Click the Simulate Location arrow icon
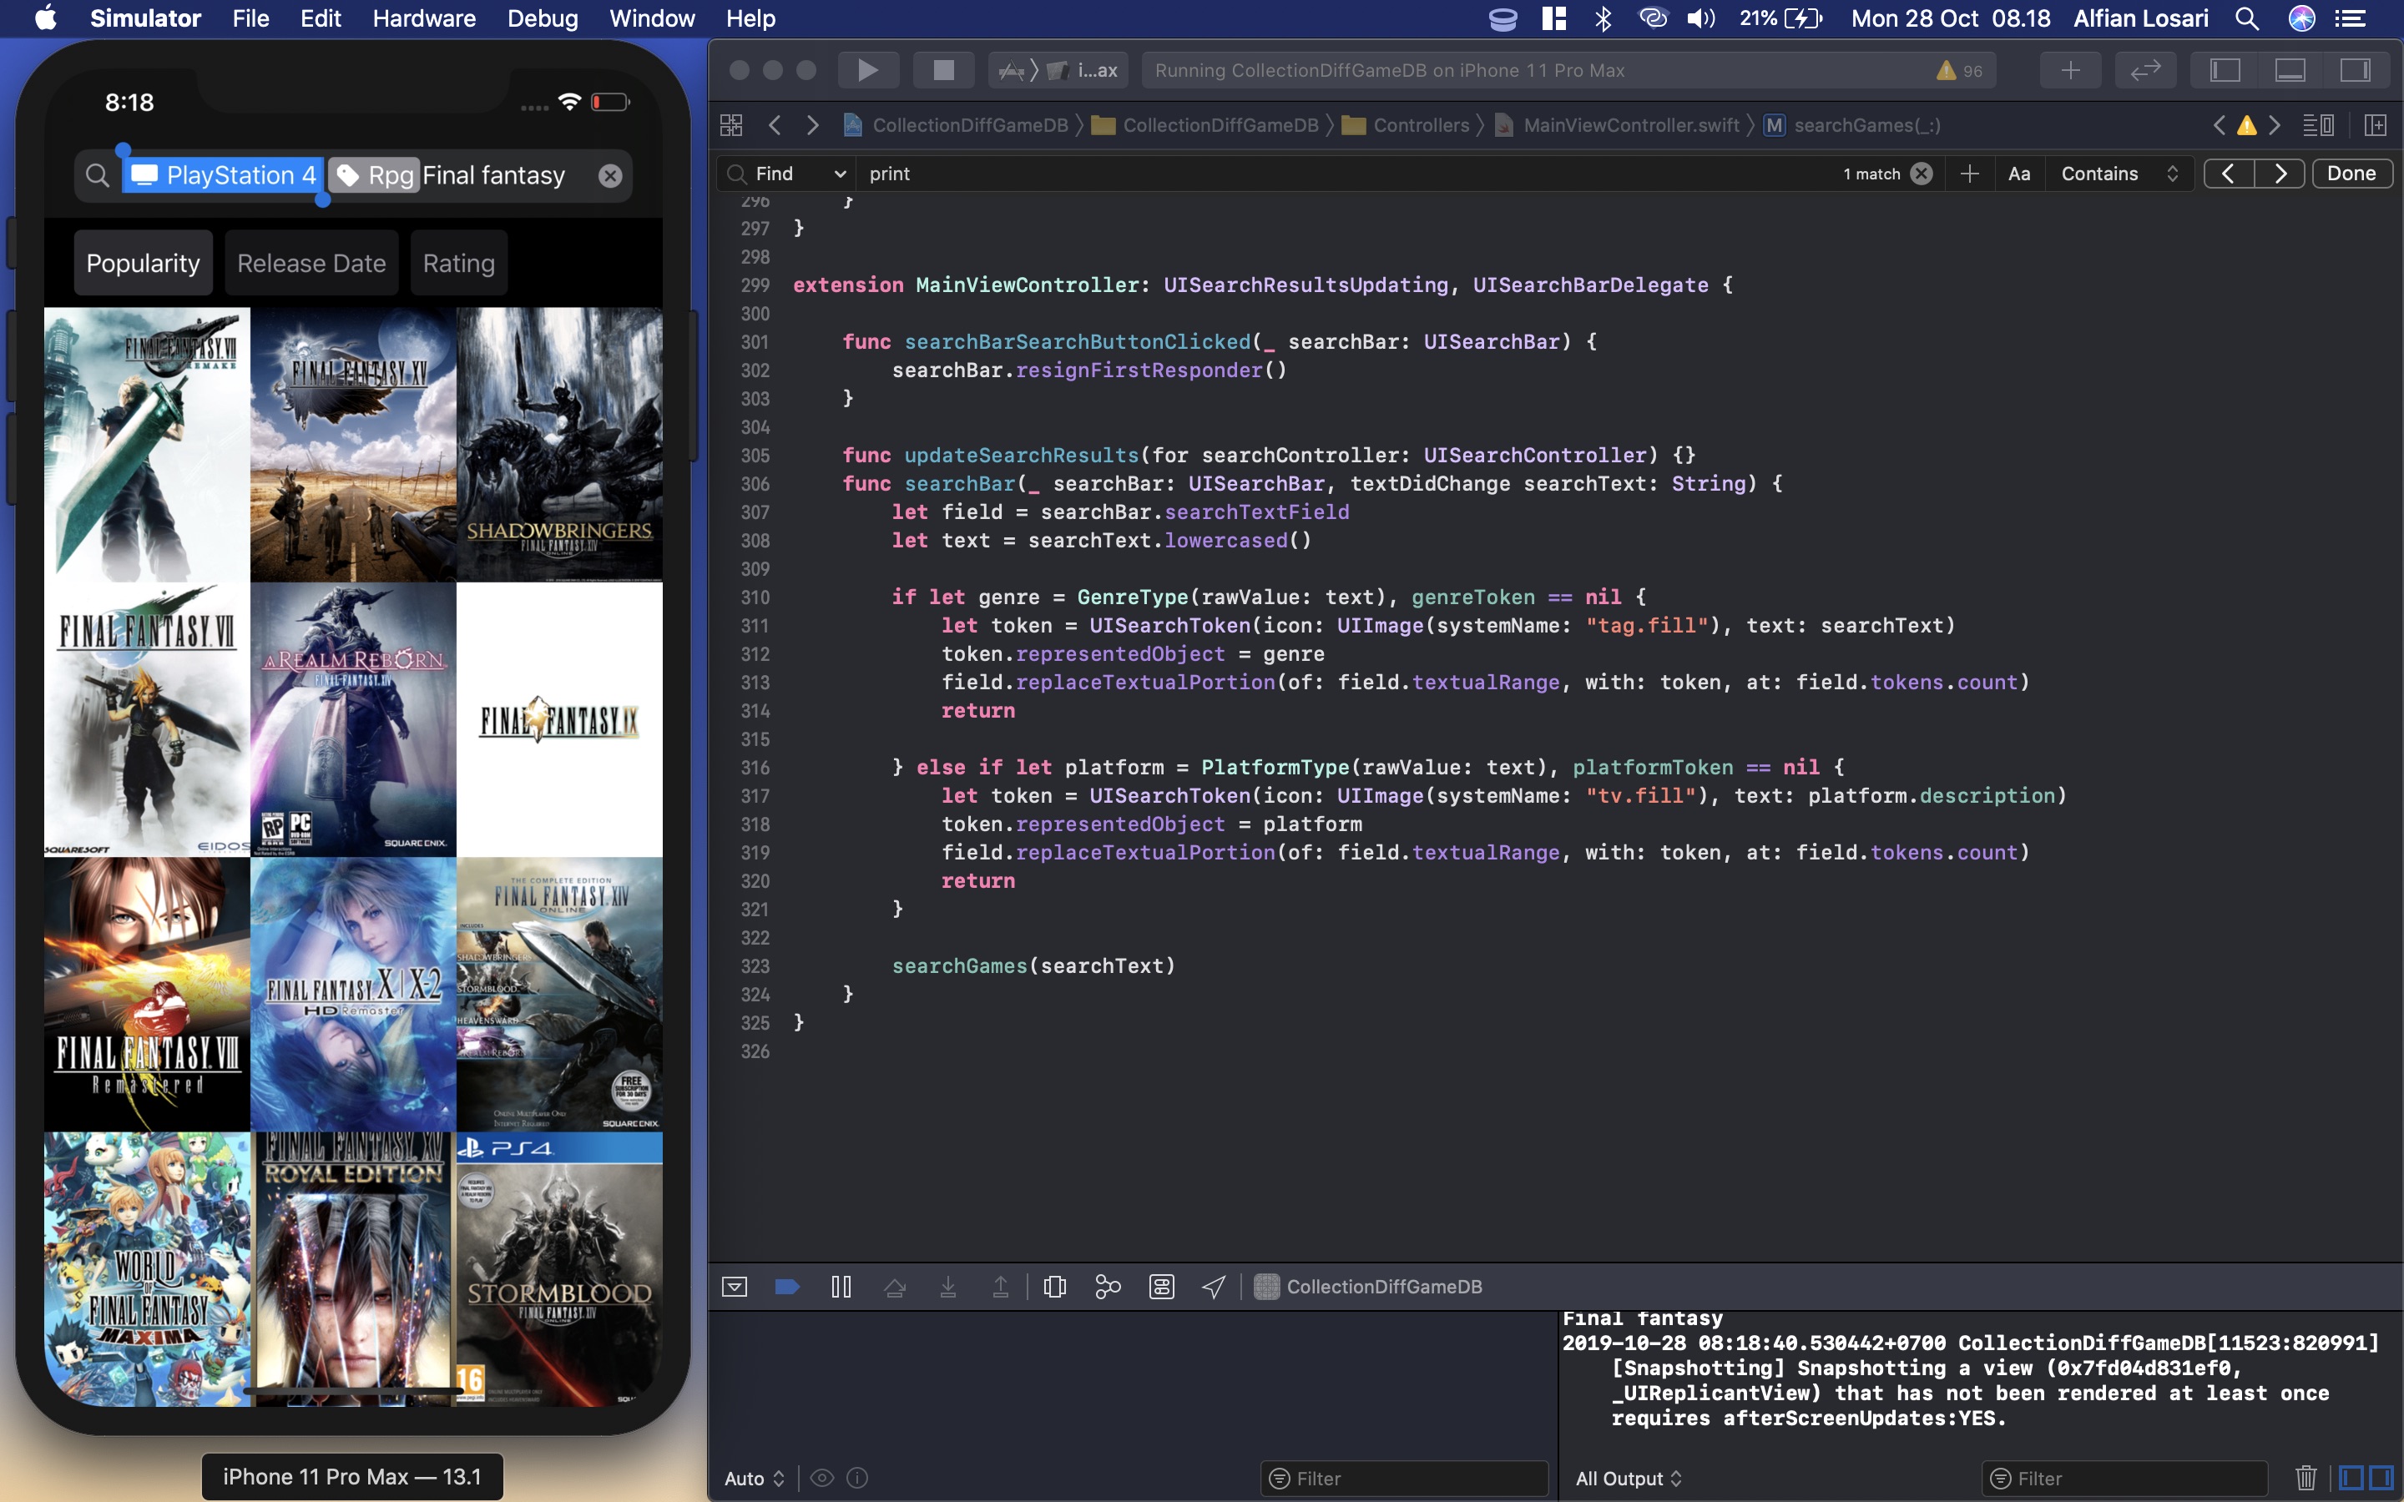 1214,1287
